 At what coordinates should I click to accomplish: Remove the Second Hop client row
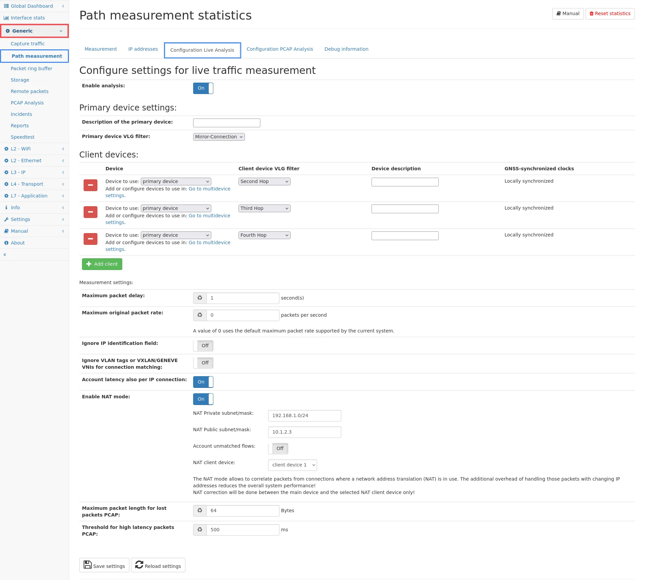[90, 185]
